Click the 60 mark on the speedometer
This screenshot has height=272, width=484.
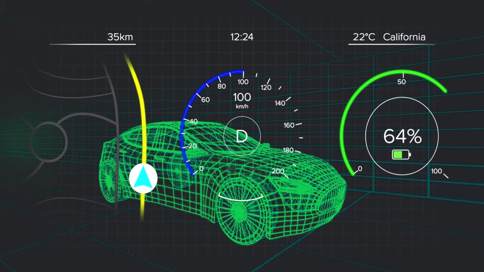[x=205, y=100]
